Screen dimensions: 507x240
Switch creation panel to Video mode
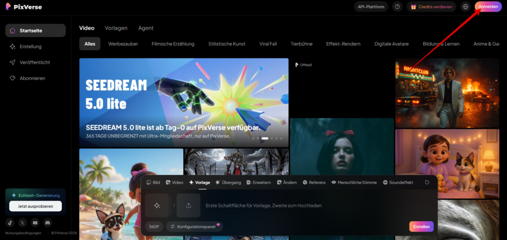(175, 182)
